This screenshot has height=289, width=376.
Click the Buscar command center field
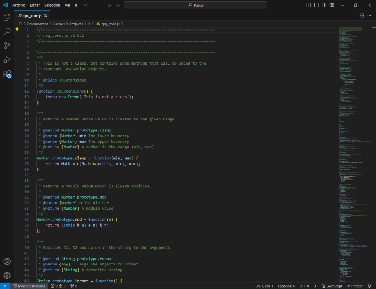[195, 5]
